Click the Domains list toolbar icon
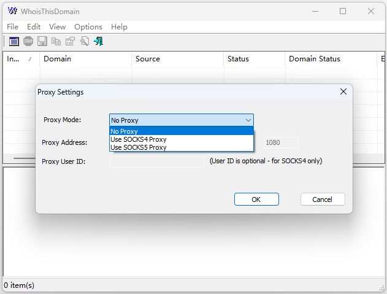 click(x=14, y=41)
